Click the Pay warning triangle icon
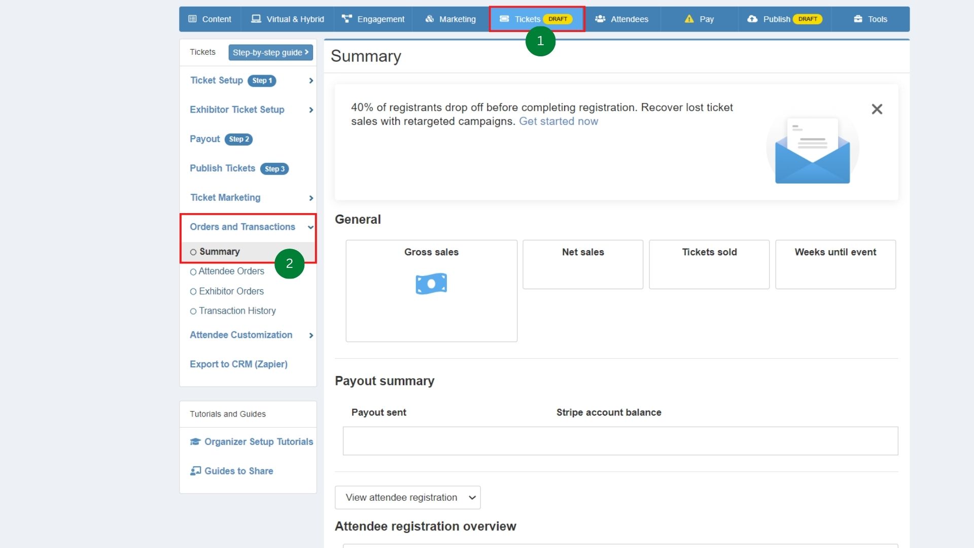The image size is (974, 548). [689, 19]
